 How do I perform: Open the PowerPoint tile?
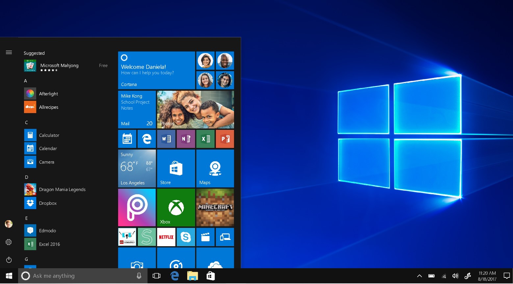click(225, 139)
